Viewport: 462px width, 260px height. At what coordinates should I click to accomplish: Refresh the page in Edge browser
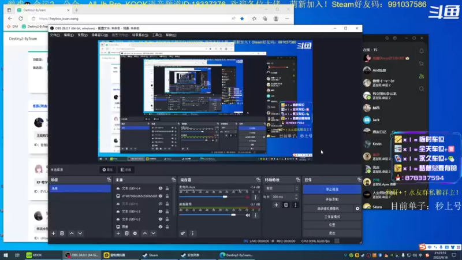coord(21,18)
